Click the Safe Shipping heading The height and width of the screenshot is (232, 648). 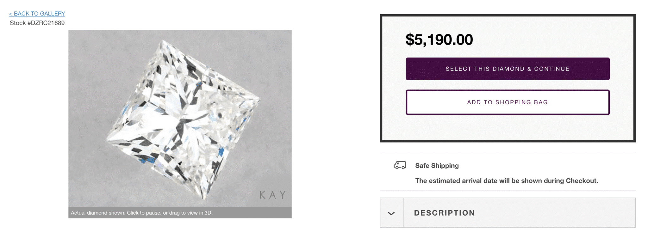click(437, 166)
